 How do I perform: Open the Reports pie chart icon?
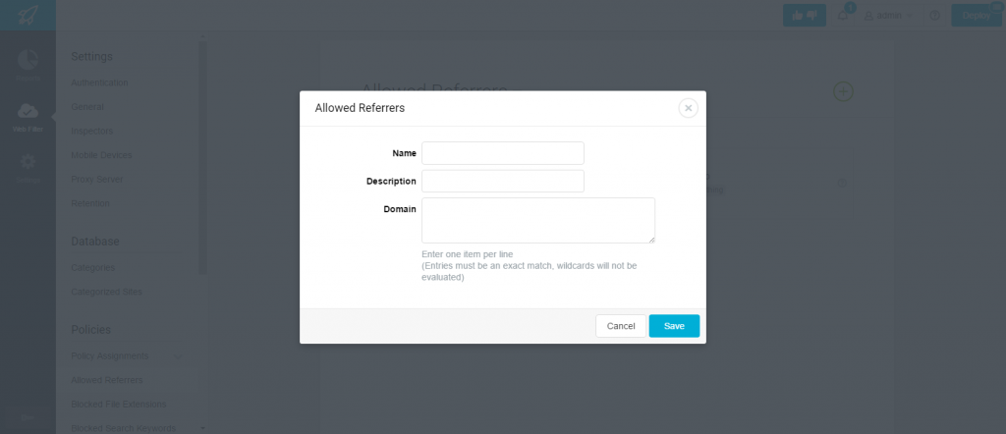[28, 60]
